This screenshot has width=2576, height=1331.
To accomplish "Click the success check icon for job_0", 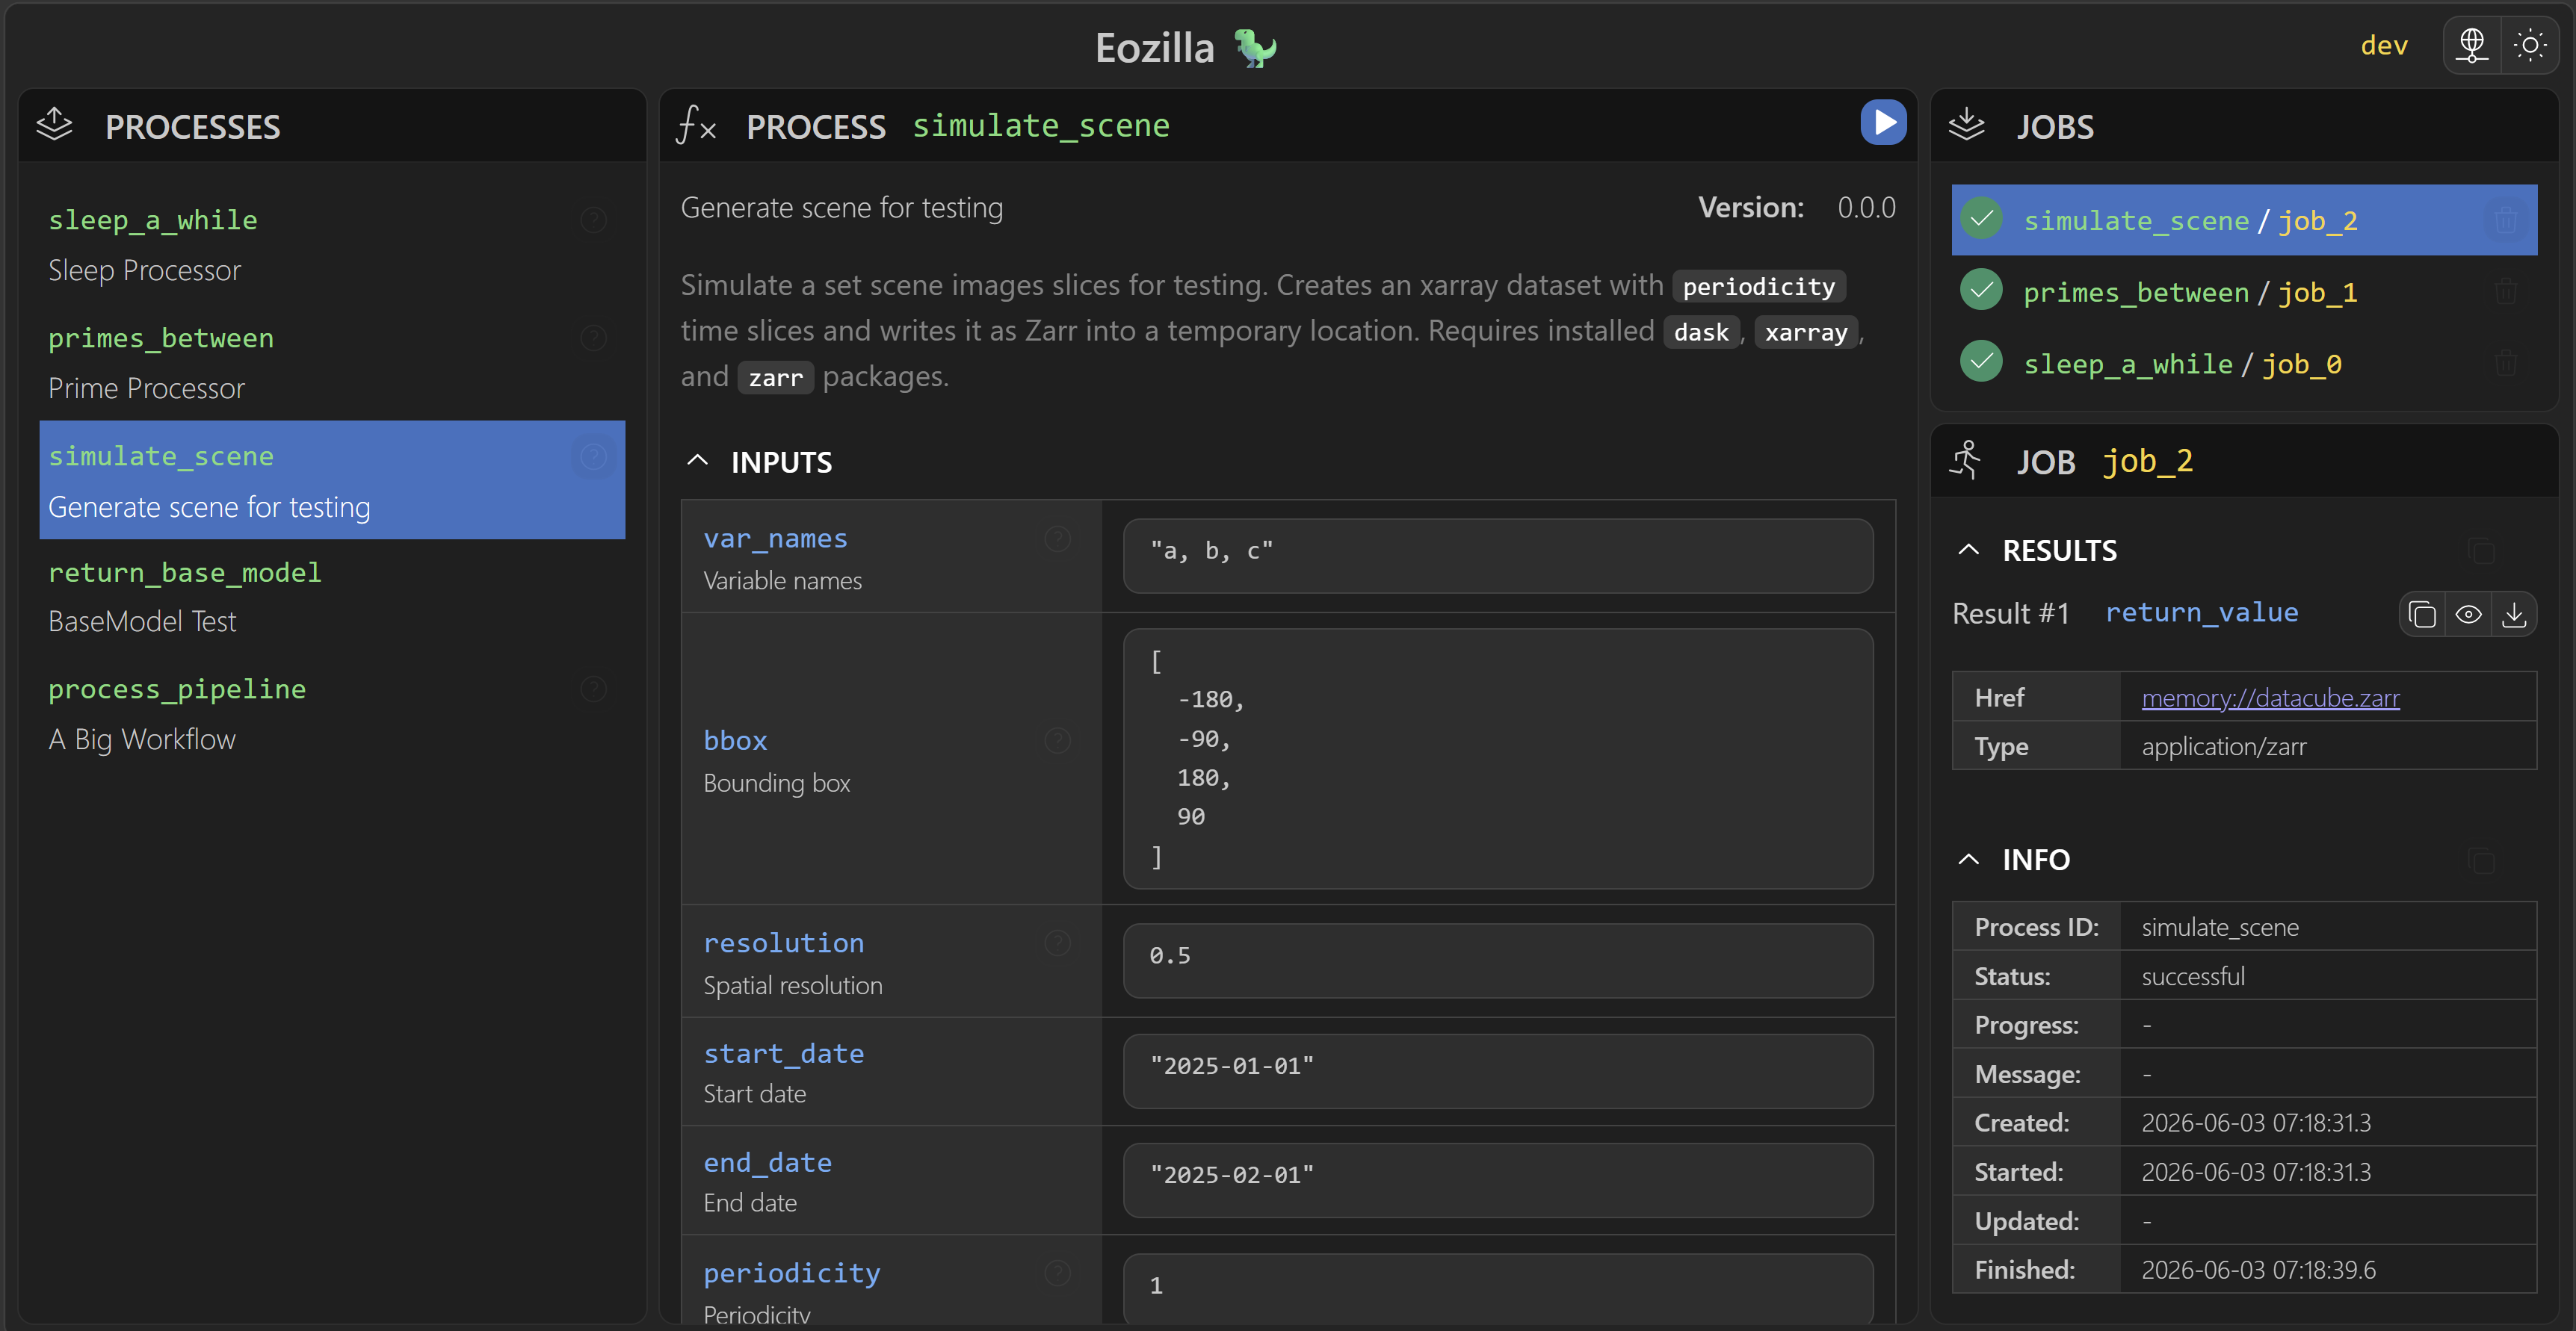I will 1981,362.
